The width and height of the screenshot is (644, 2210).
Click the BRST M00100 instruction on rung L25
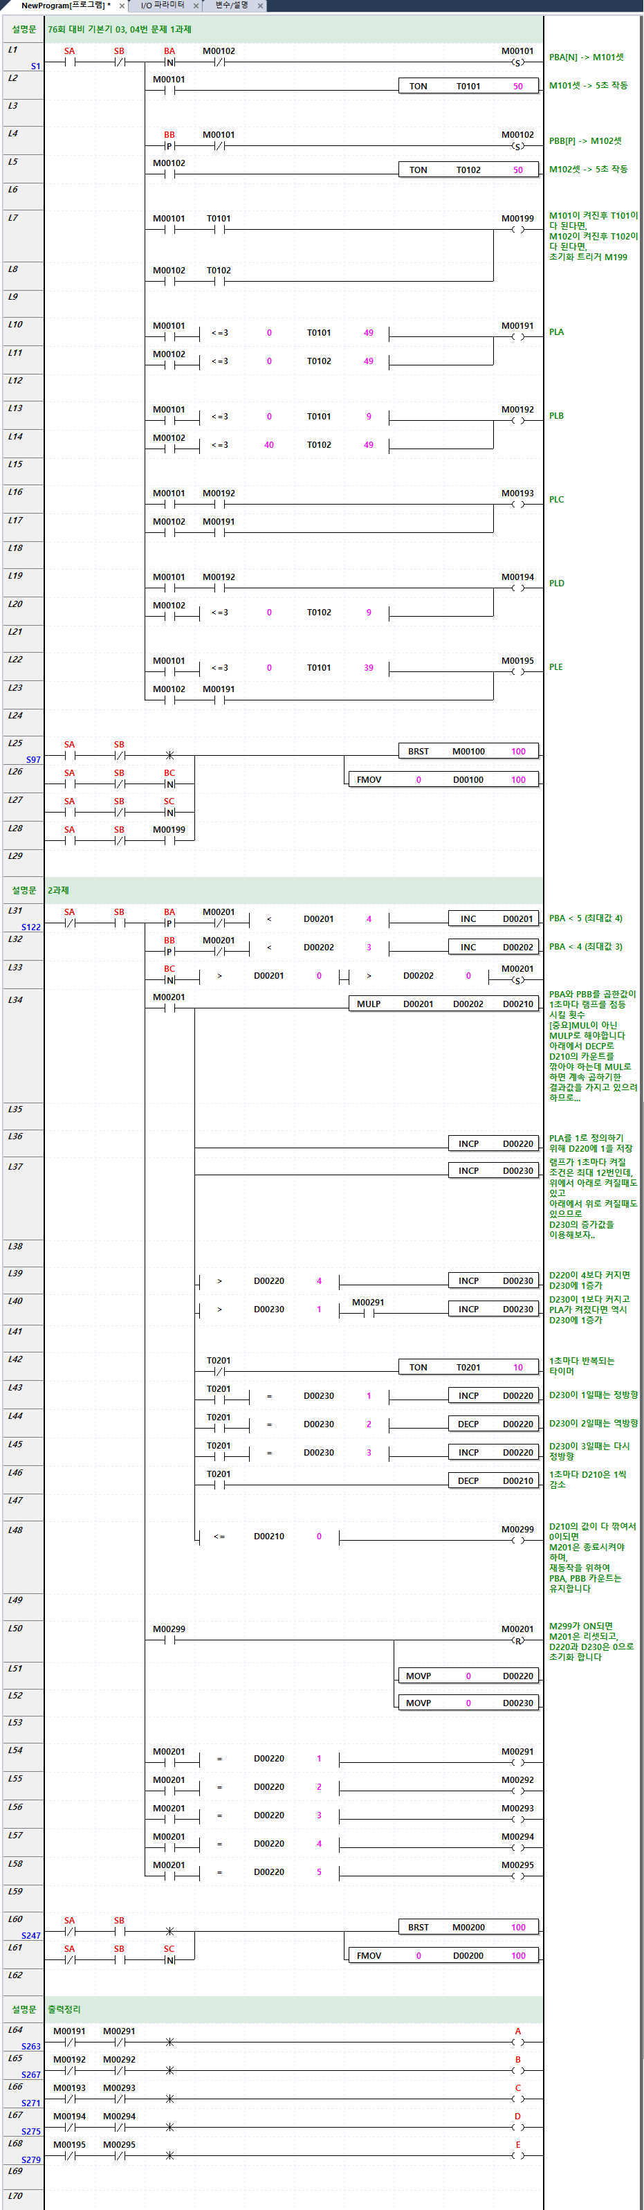(468, 752)
